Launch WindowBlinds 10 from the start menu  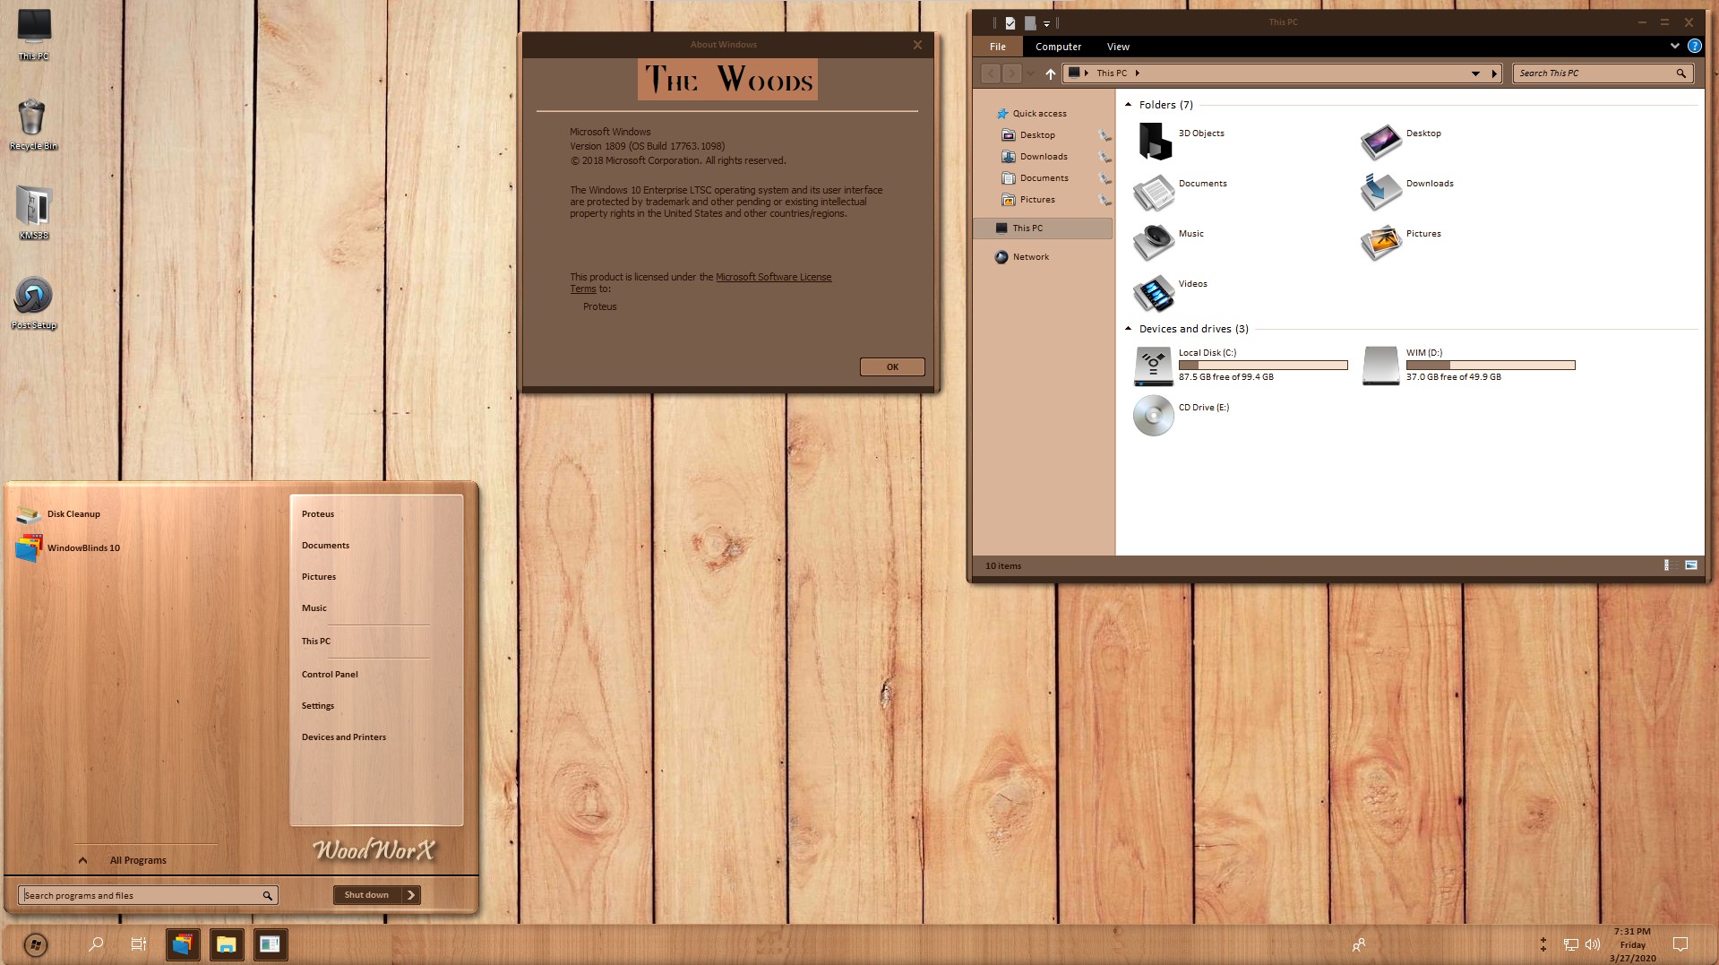click(x=68, y=547)
